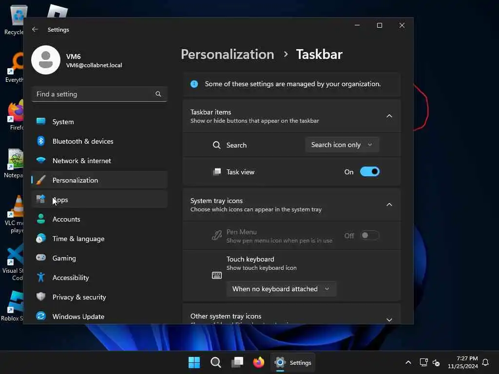Click the Time & language clock icon
This screenshot has height=374, width=499.
[41, 239]
